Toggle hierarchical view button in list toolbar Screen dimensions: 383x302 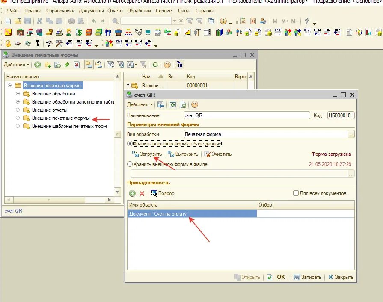pos(89,65)
